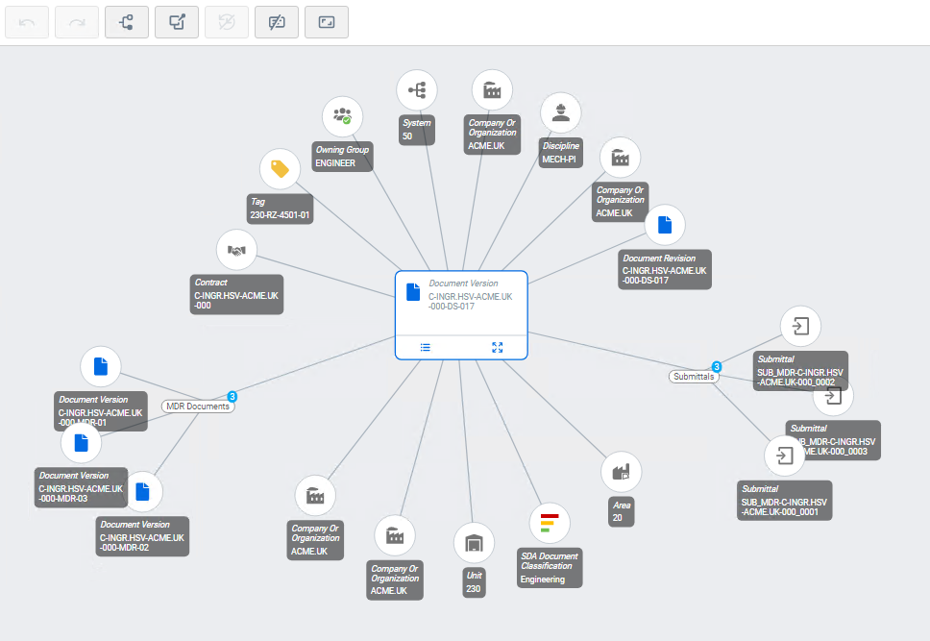Select the Area 20 node icon
The image size is (930, 641).
click(621, 472)
